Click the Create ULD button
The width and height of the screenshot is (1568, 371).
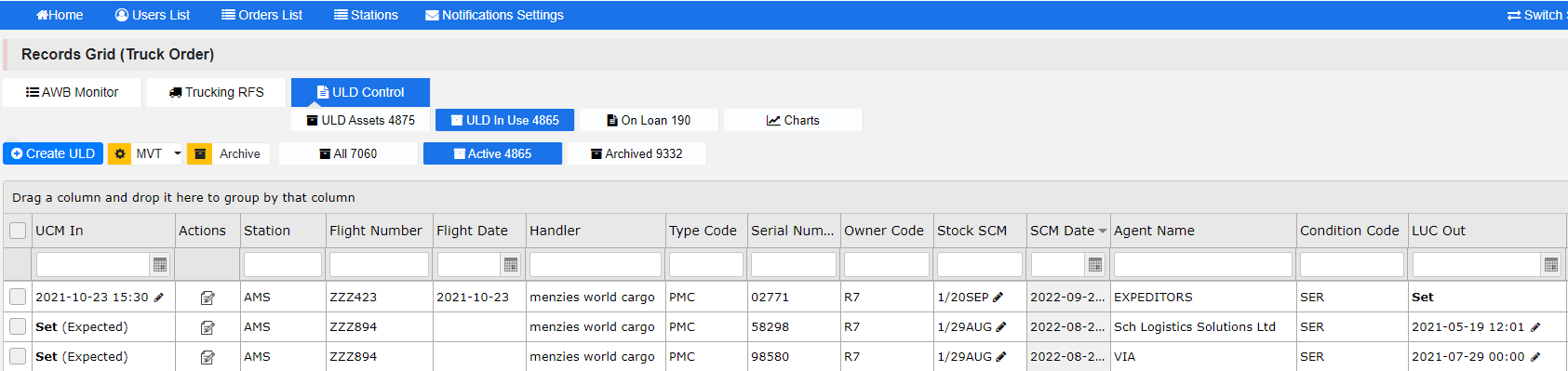coord(53,153)
